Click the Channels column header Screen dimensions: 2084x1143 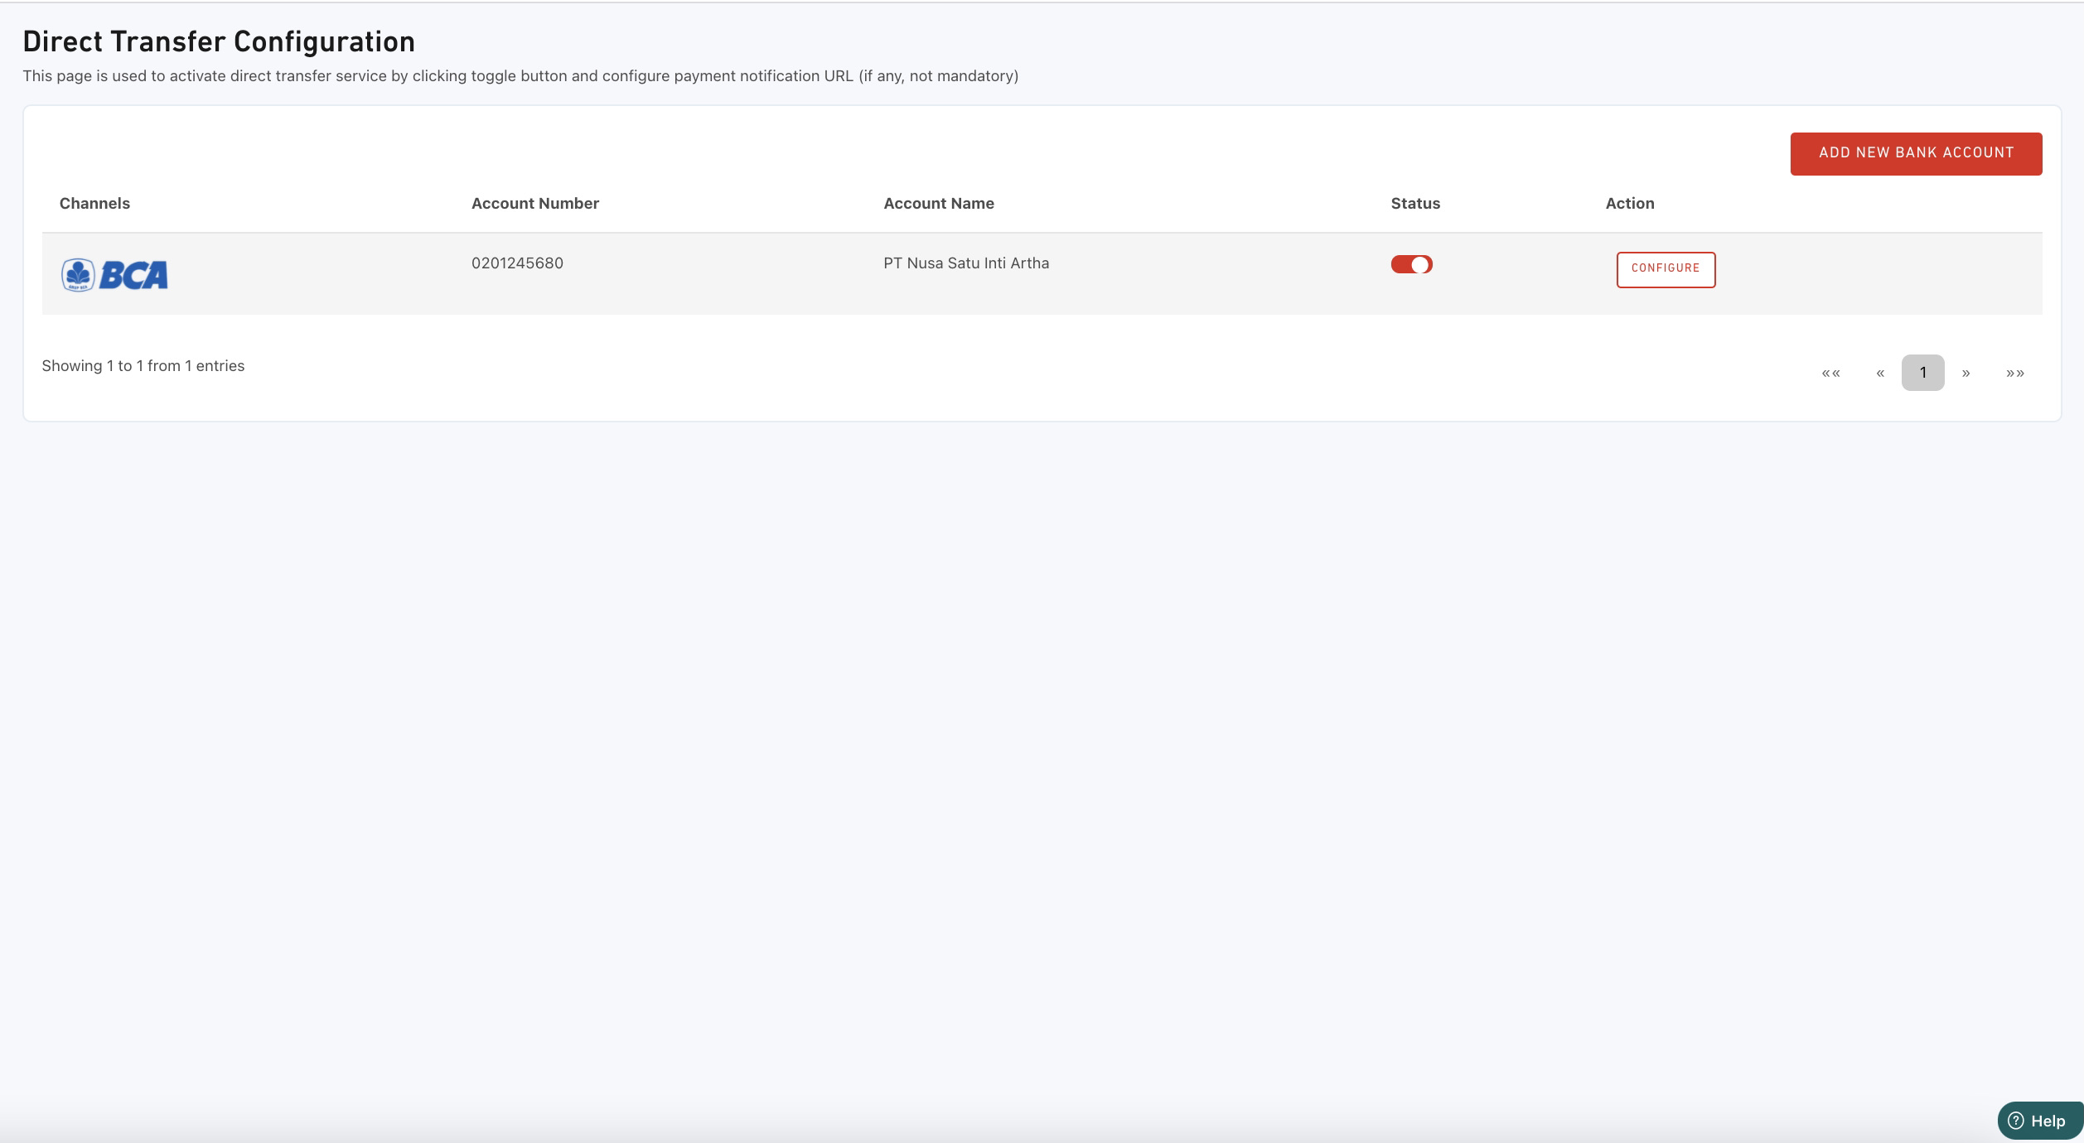click(x=94, y=204)
